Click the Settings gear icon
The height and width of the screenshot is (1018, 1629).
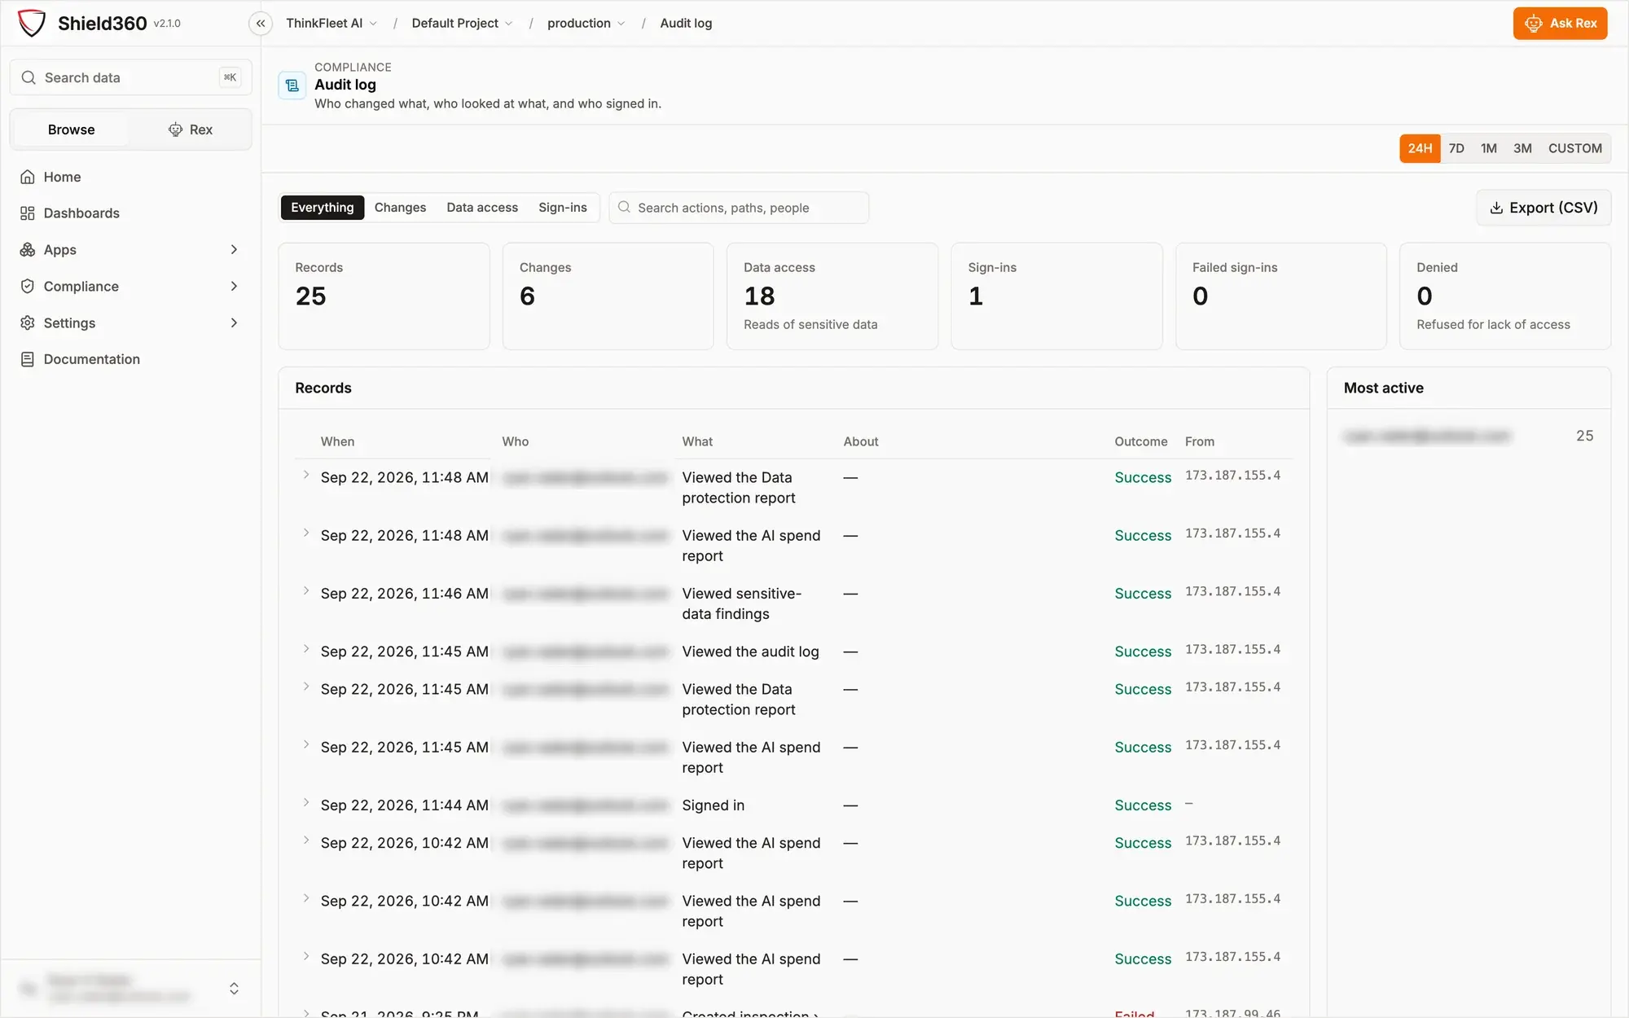pos(28,323)
